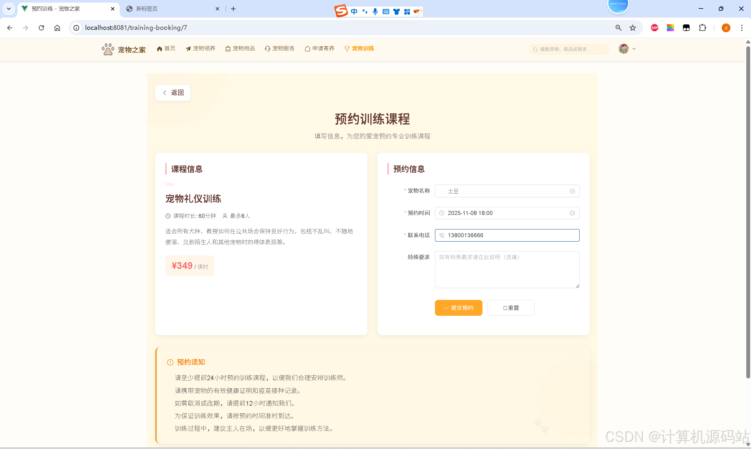
Task: Open the black mask extension icon
Action: pyautogui.click(x=686, y=28)
